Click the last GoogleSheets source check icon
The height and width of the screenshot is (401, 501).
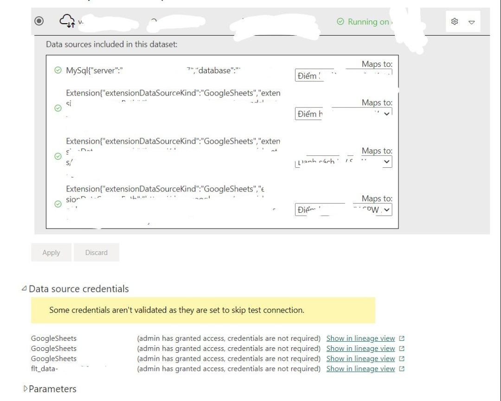[x=58, y=204]
